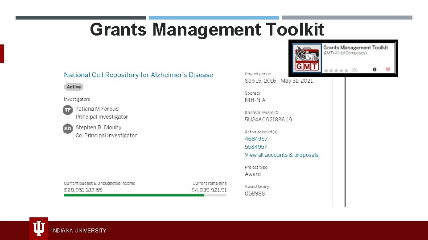Click the Project type label
The image size is (428, 240).
256,167
